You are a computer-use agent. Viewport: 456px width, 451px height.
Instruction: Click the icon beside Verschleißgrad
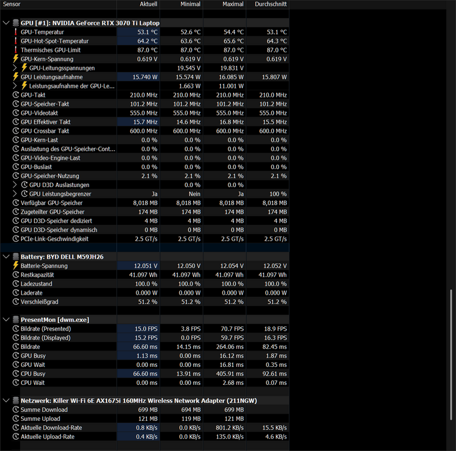(x=16, y=302)
